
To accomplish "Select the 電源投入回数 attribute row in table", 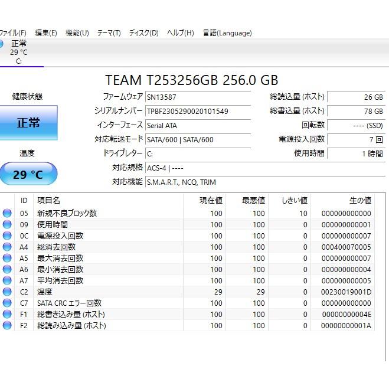I will click(x=187, y=236).
